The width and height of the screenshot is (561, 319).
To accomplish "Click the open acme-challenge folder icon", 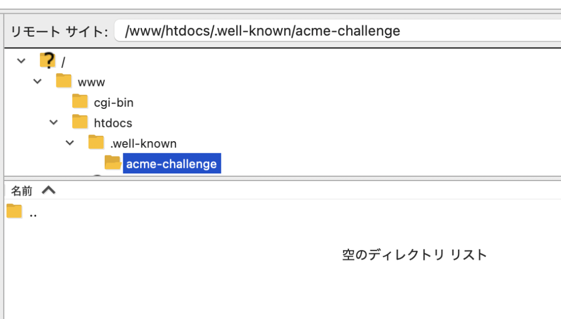I will point(113,163).
